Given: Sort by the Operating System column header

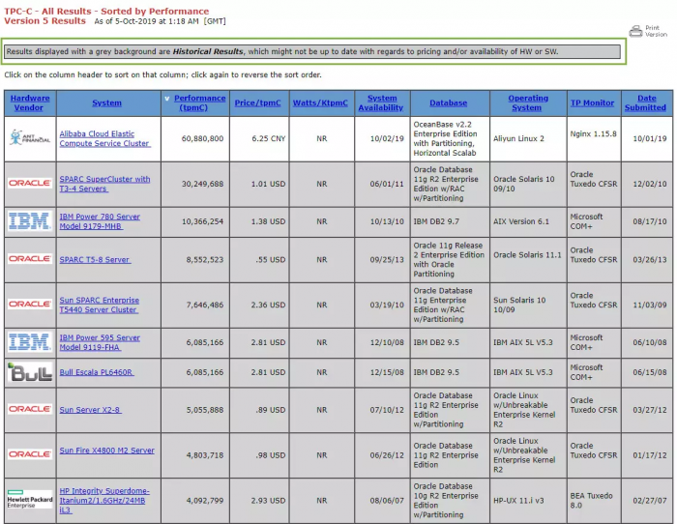Looking at the screenshot, I should 527,102.
